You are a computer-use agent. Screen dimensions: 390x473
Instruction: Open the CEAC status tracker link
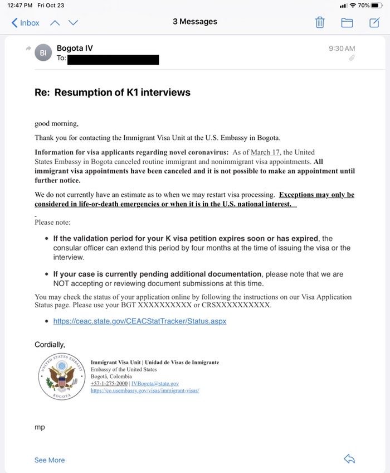(x=140, y=321)
